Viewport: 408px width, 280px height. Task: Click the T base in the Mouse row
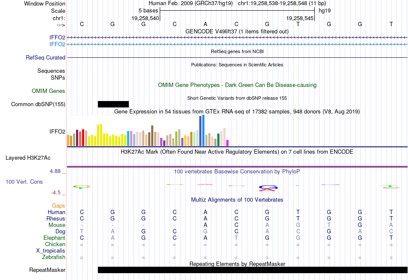(x=329, y=225)
